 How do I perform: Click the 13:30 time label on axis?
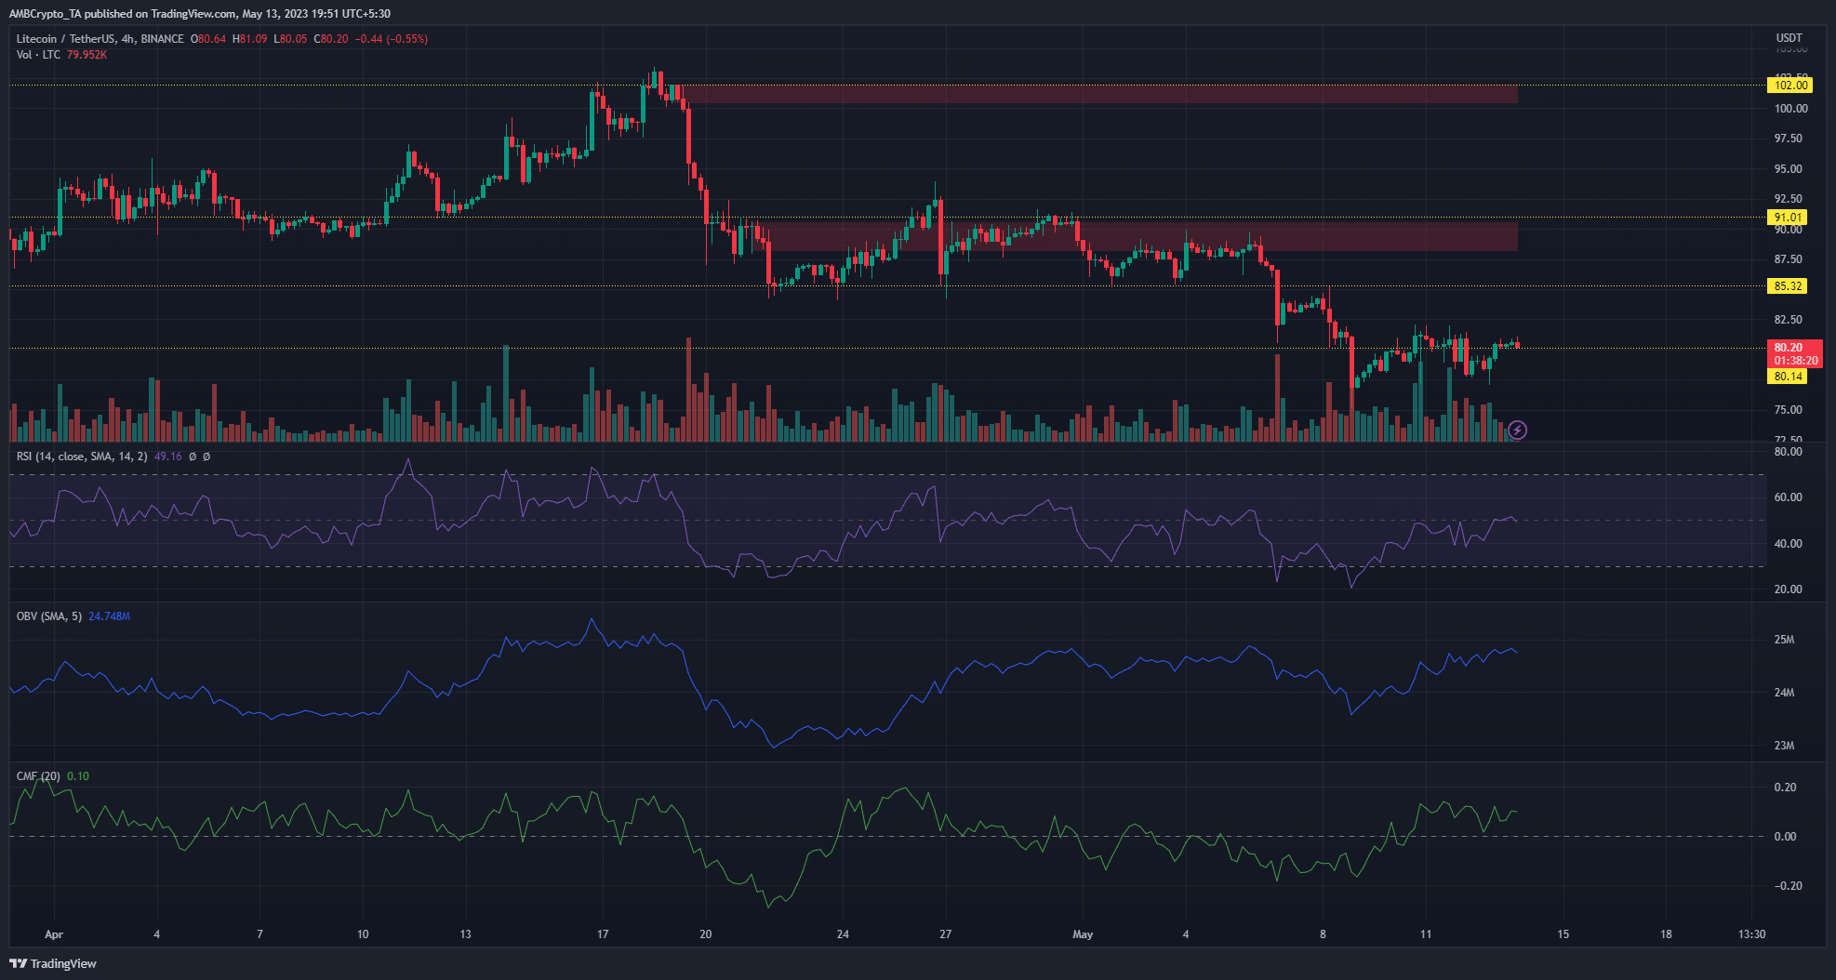pyautogui.click(x=1752, y=934)
